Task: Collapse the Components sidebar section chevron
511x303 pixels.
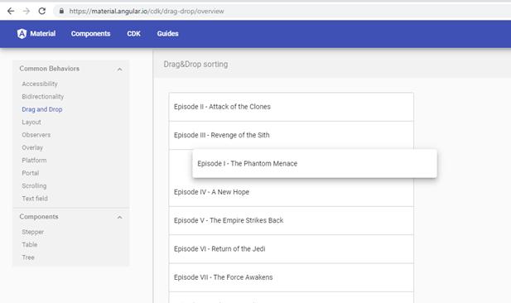Action: (119, 217)
